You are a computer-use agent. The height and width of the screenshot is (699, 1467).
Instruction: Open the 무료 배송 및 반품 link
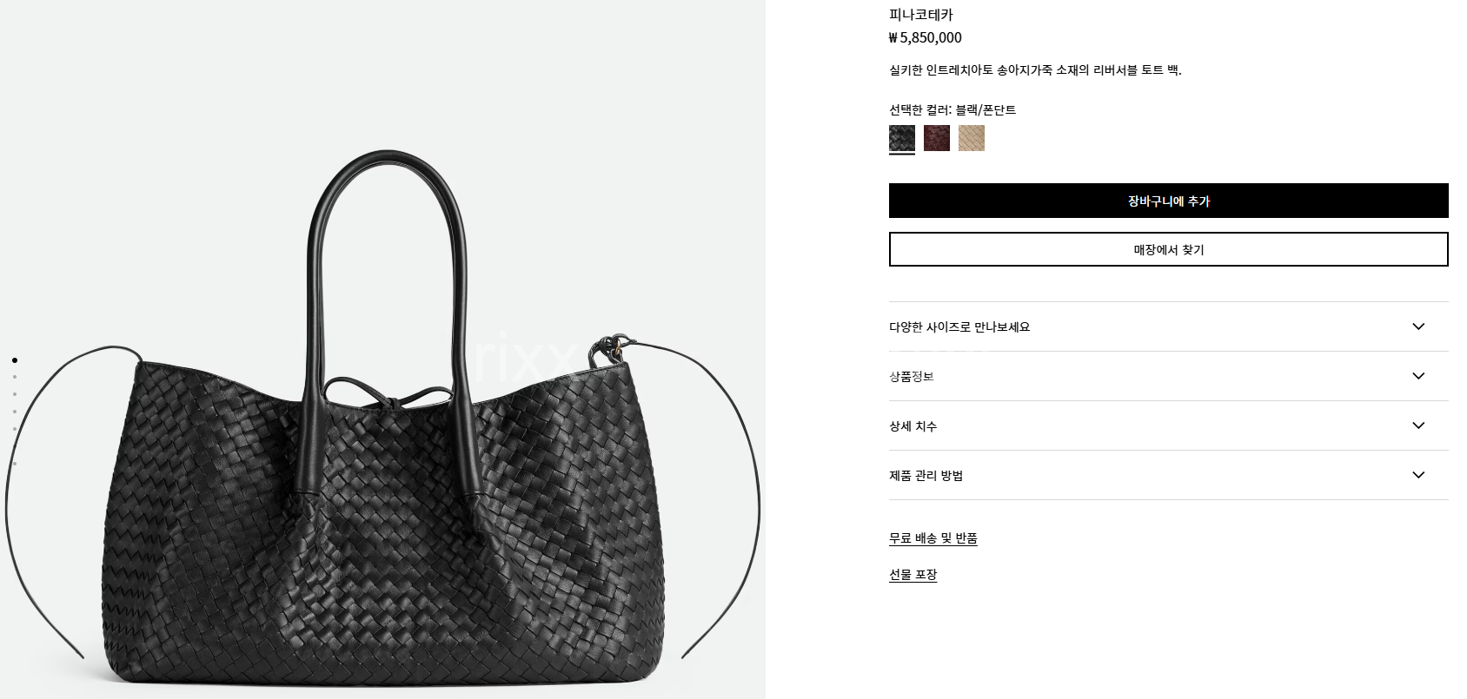[933, 538]
